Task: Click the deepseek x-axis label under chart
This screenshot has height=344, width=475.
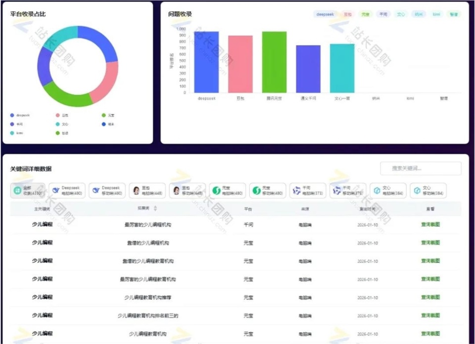Action: coord(207,98)
